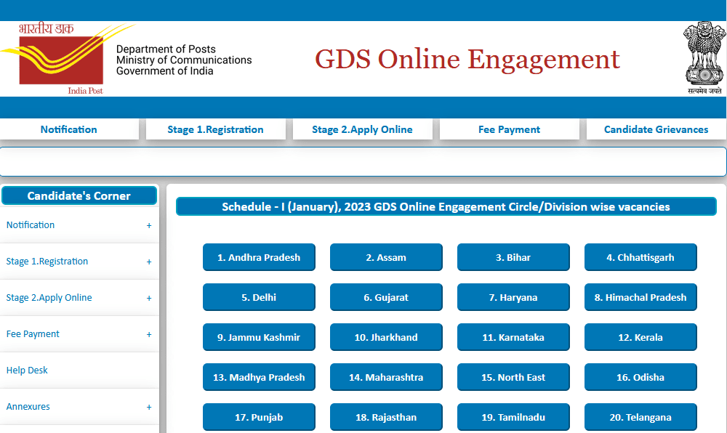The height and width of the screenshot is (433, 727).
Task: Pick the 17. Punjab circle
Action: pyautogui.click(x=259, y=417)
